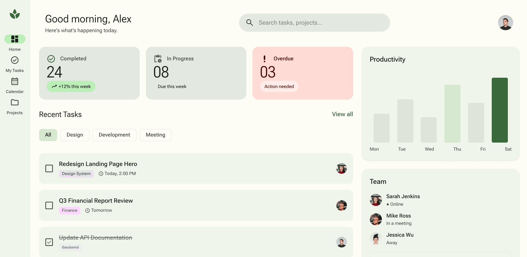
Task: Select the All tasks filter
Action: tap(48, 135)
